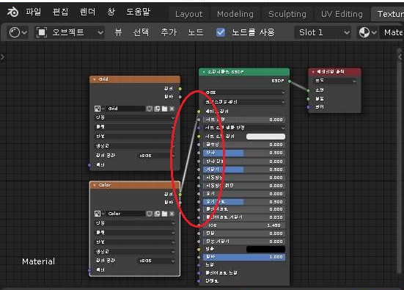404x290 pixels.
Task: Click the new image icon in Grid node
Action: [x=157, y=109]
